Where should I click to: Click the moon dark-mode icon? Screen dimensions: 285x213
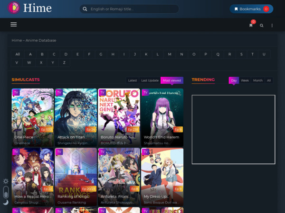(x=6, y=202)
